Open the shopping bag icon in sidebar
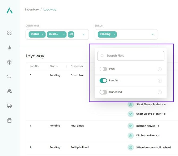Screen dimensions: 178x156 10,120
